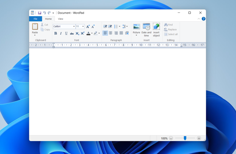Click the Save icon in quick access toolbar
236x154 pixels.
(39, 13)
